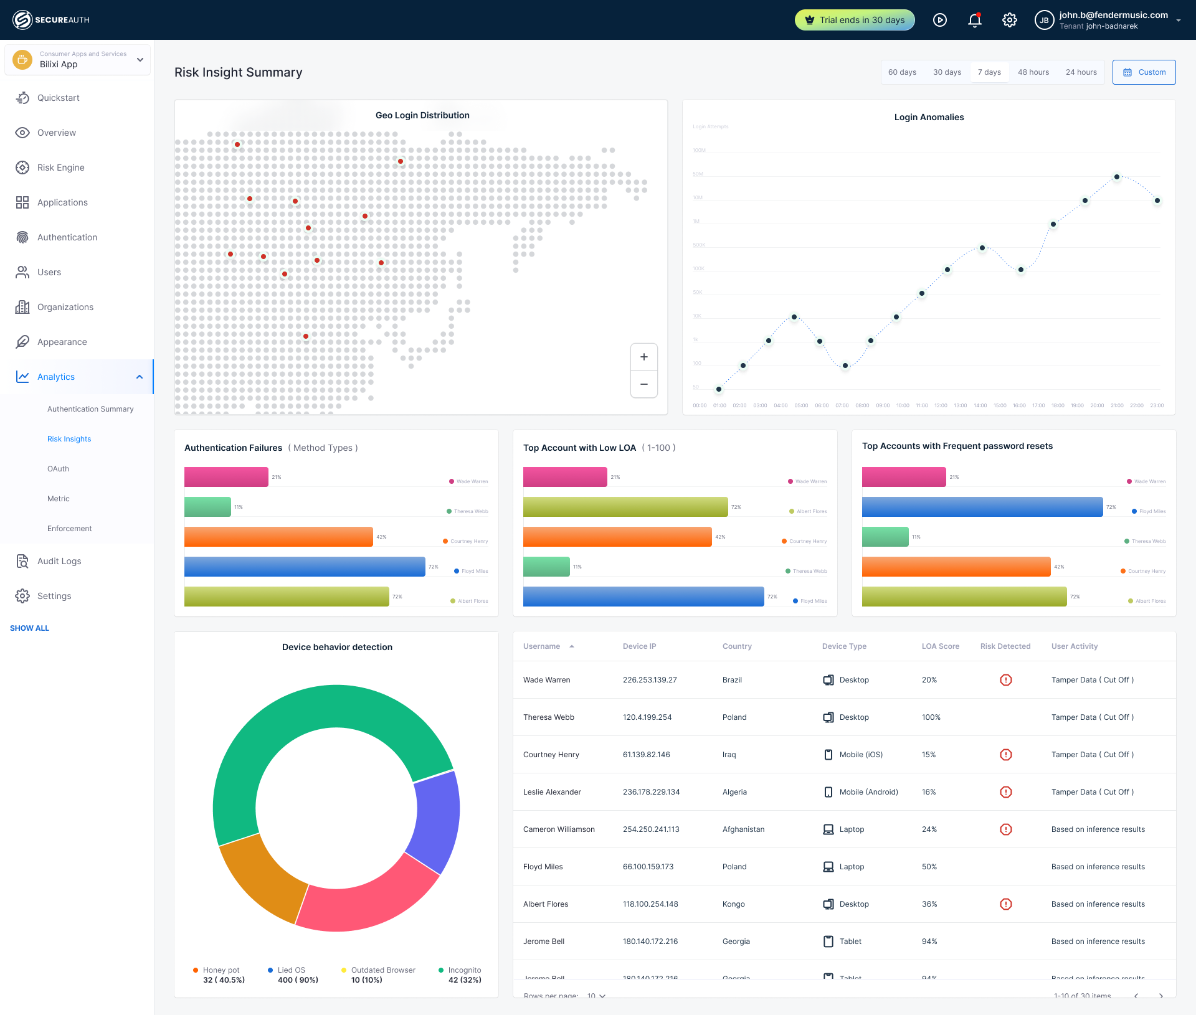Zoom into the map with the plus icon
The height and width of the screenshot is (1015, 1196).
643,356
